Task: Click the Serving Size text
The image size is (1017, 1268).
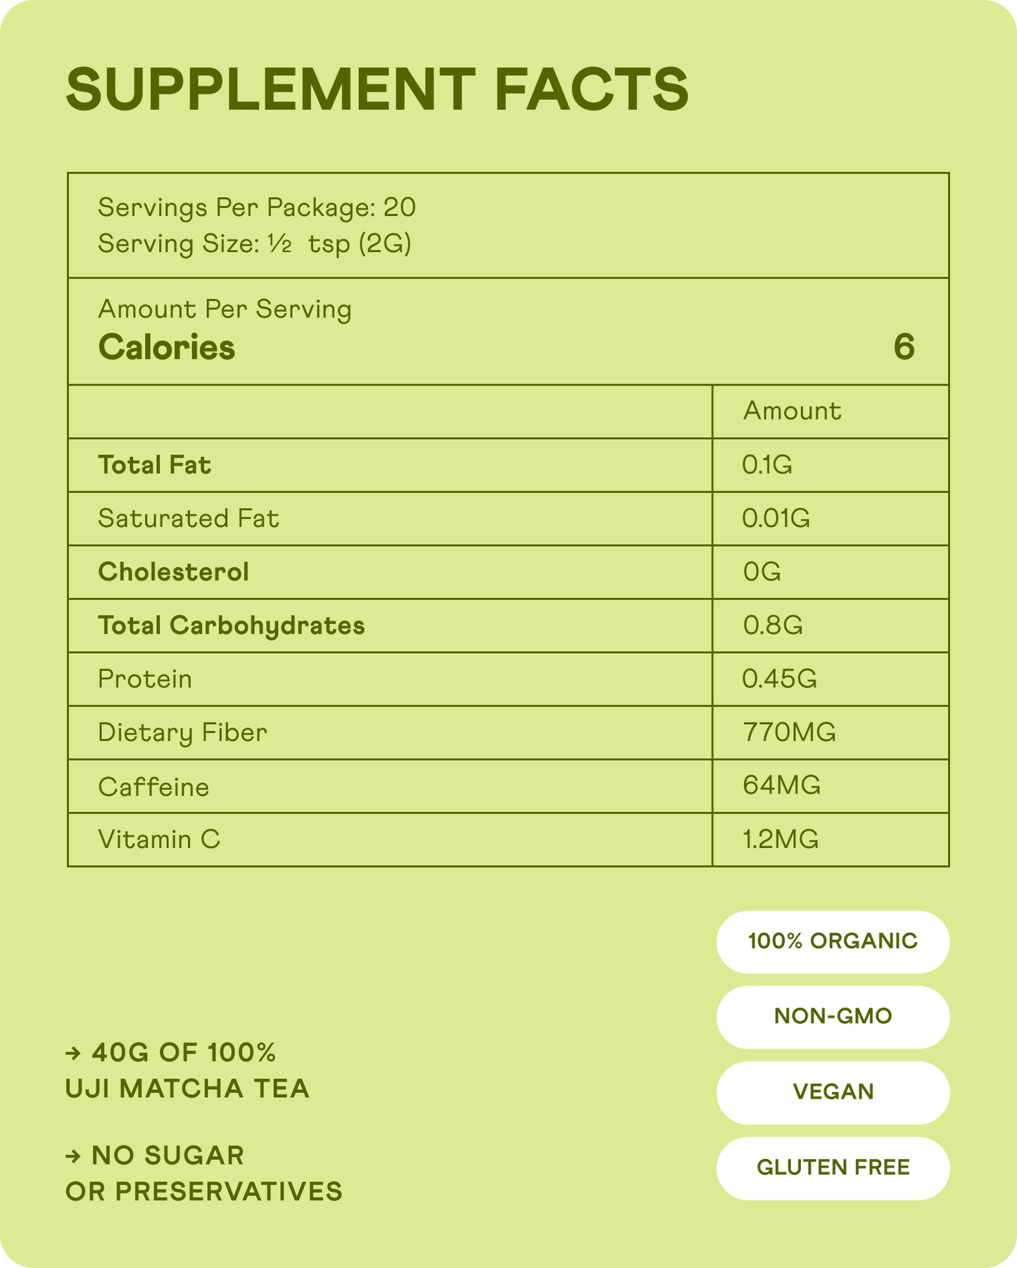Action: point(254,244)
